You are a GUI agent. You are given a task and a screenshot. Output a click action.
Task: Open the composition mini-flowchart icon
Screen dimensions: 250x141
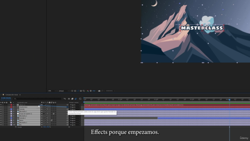[64, 99]
